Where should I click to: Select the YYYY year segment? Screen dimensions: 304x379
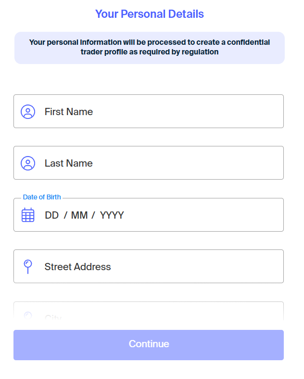112,215
